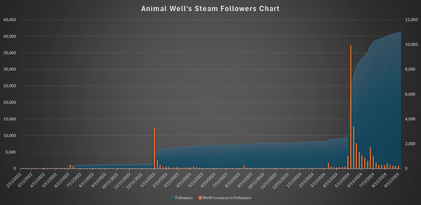Click the small orange bar near 6/11/2022
421x205 pixels.
tap(70, 167)
